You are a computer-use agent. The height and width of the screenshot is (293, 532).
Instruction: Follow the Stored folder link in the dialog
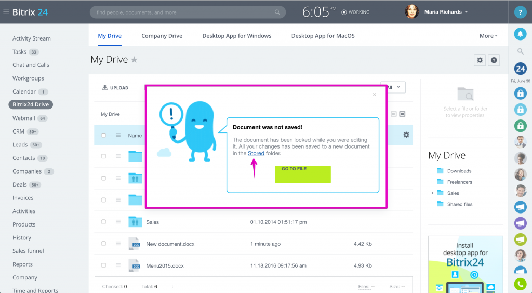click(x=256, y=153)
